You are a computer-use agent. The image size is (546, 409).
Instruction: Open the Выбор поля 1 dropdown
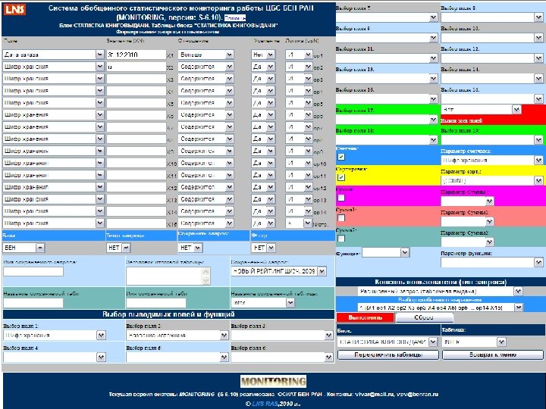55,336
